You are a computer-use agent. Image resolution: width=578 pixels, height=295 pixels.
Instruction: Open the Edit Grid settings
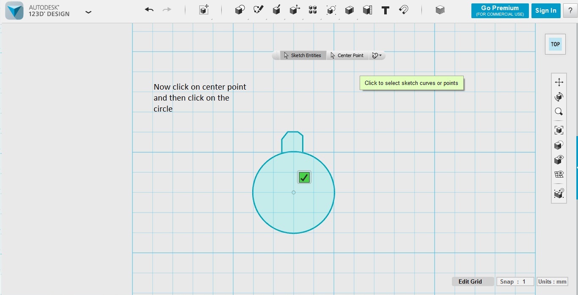(471, 281)
